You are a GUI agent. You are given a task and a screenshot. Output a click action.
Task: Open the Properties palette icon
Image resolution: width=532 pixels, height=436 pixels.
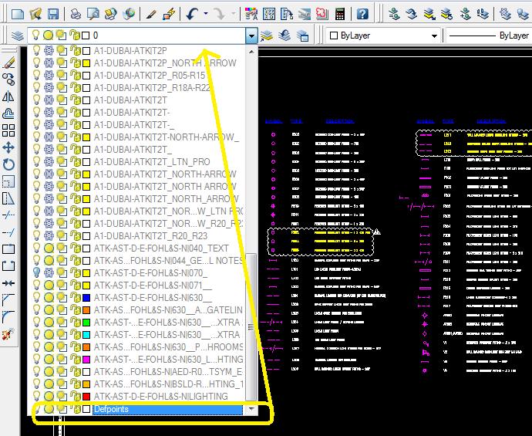(251, 14)
